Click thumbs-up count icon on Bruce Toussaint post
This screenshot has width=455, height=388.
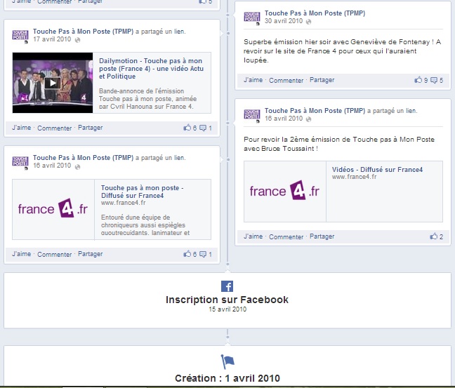433,236
